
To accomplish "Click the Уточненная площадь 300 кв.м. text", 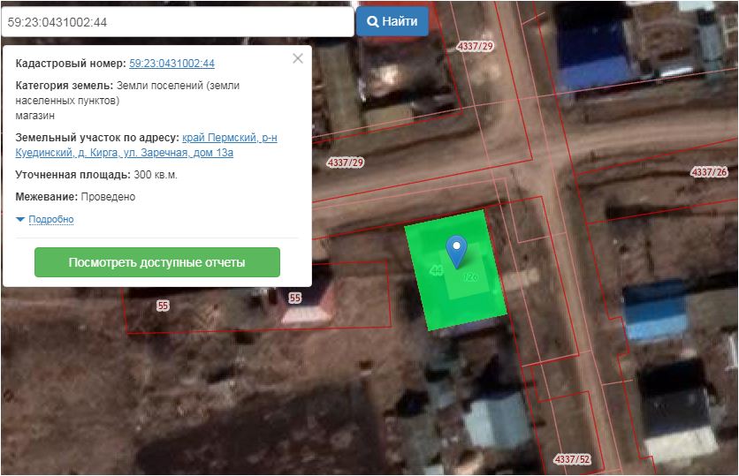I will tap(96, 175).
